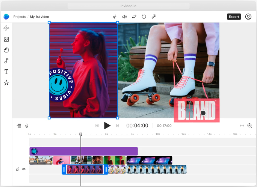Screen dimensions: 257x187
Task: Select the roller skates clip on timeline
Action: click(81, 160)
